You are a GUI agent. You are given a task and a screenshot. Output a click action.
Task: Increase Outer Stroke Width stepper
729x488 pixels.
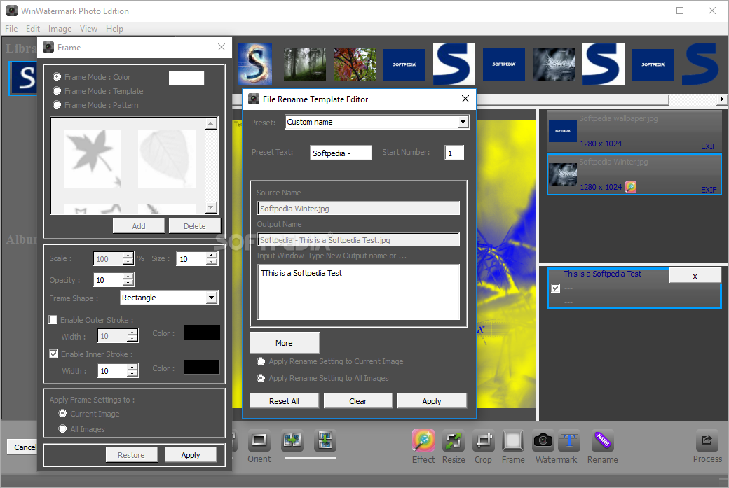coord(132,333)
